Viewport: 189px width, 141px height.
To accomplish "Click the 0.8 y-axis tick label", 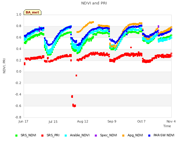I will (x=19, y=26).
